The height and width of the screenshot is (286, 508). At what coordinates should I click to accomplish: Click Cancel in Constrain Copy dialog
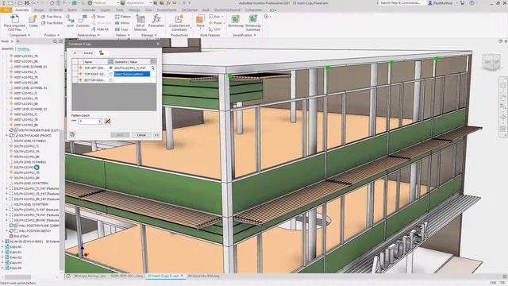pyautogui.click(x=141, y=135)
